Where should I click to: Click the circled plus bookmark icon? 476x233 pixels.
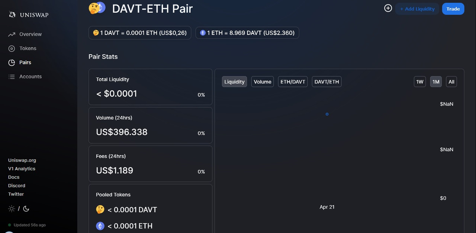coord(388,8)
